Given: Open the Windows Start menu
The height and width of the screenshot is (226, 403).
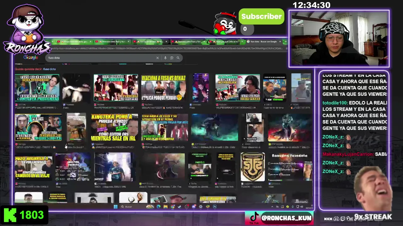Looking at the screenshot, I should point(116,207).
